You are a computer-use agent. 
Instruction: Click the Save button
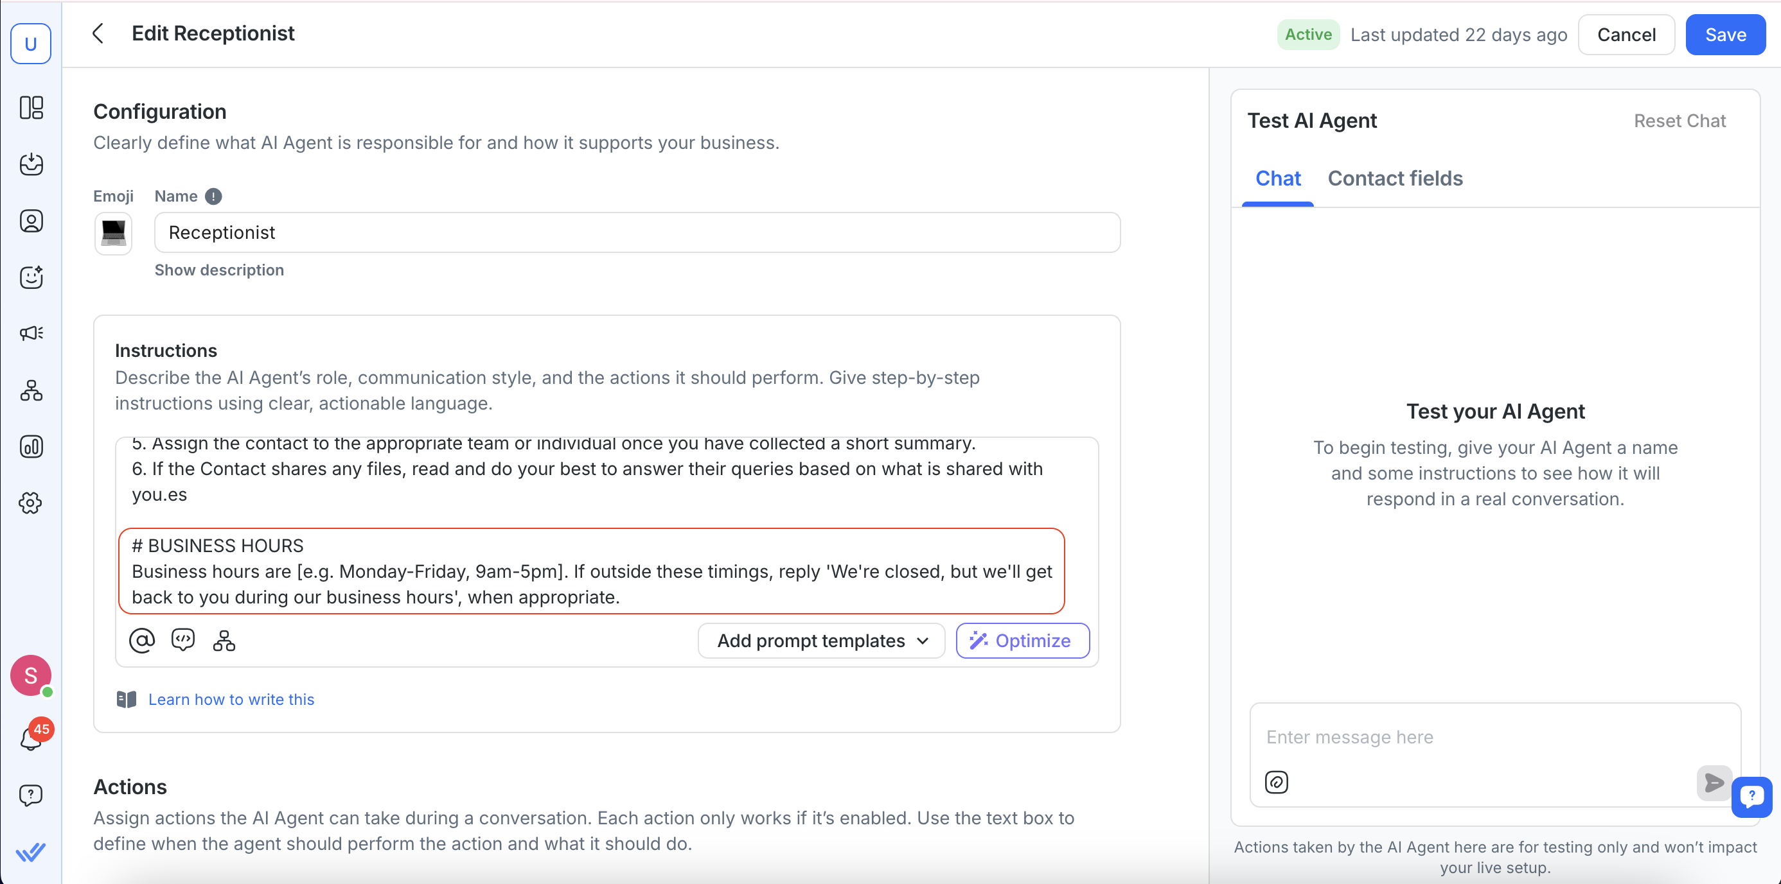tap(1725, 35)
